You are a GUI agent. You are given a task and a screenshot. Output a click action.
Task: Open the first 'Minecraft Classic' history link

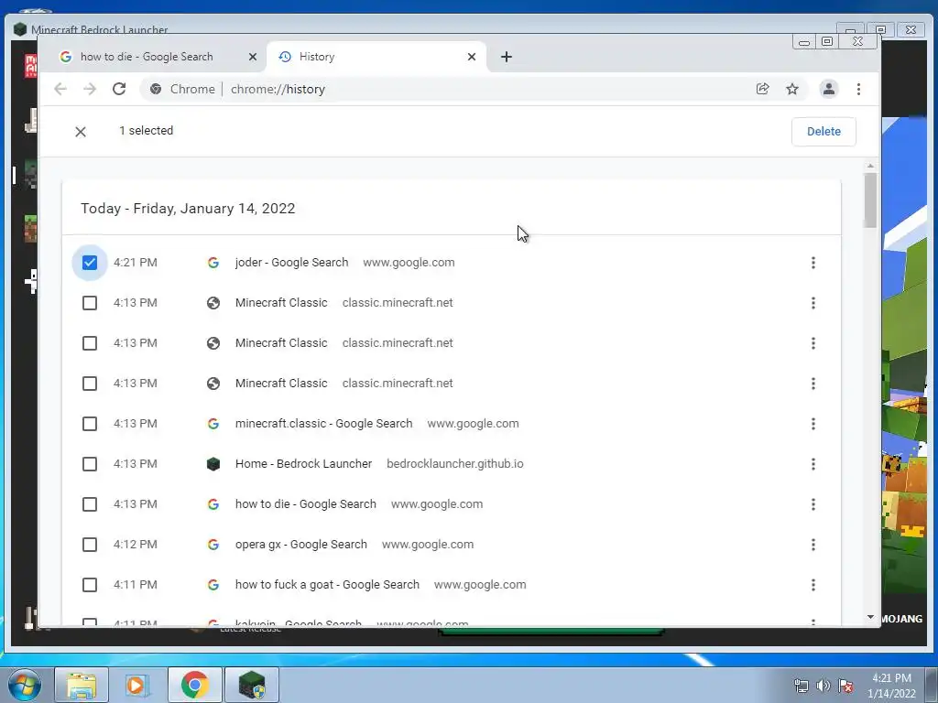pyautogui.click(x=281, y=302)
